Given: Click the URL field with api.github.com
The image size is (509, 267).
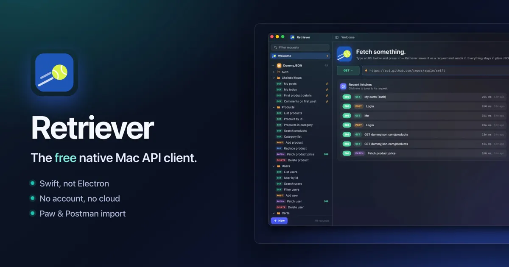Looking at the screenshot, I should (435, 71).
